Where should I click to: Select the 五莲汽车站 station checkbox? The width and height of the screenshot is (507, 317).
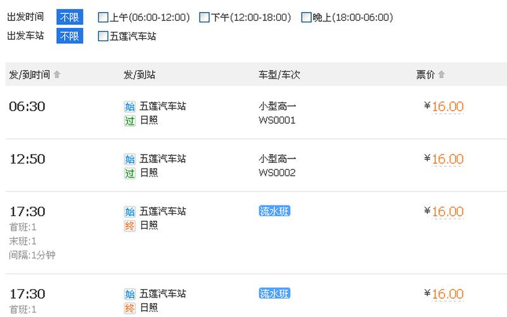tap(103, 36)
